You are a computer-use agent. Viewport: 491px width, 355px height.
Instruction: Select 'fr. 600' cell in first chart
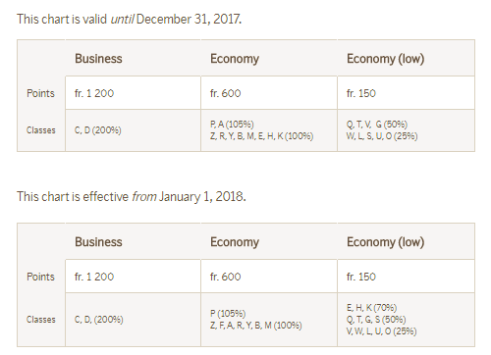click(269, 93)
